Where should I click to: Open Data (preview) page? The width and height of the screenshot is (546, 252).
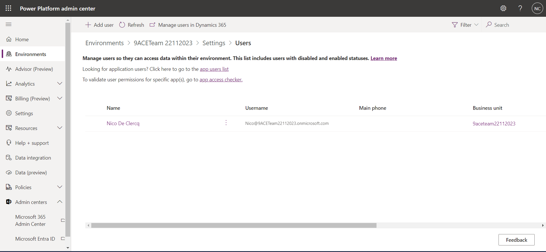[31, 173]
